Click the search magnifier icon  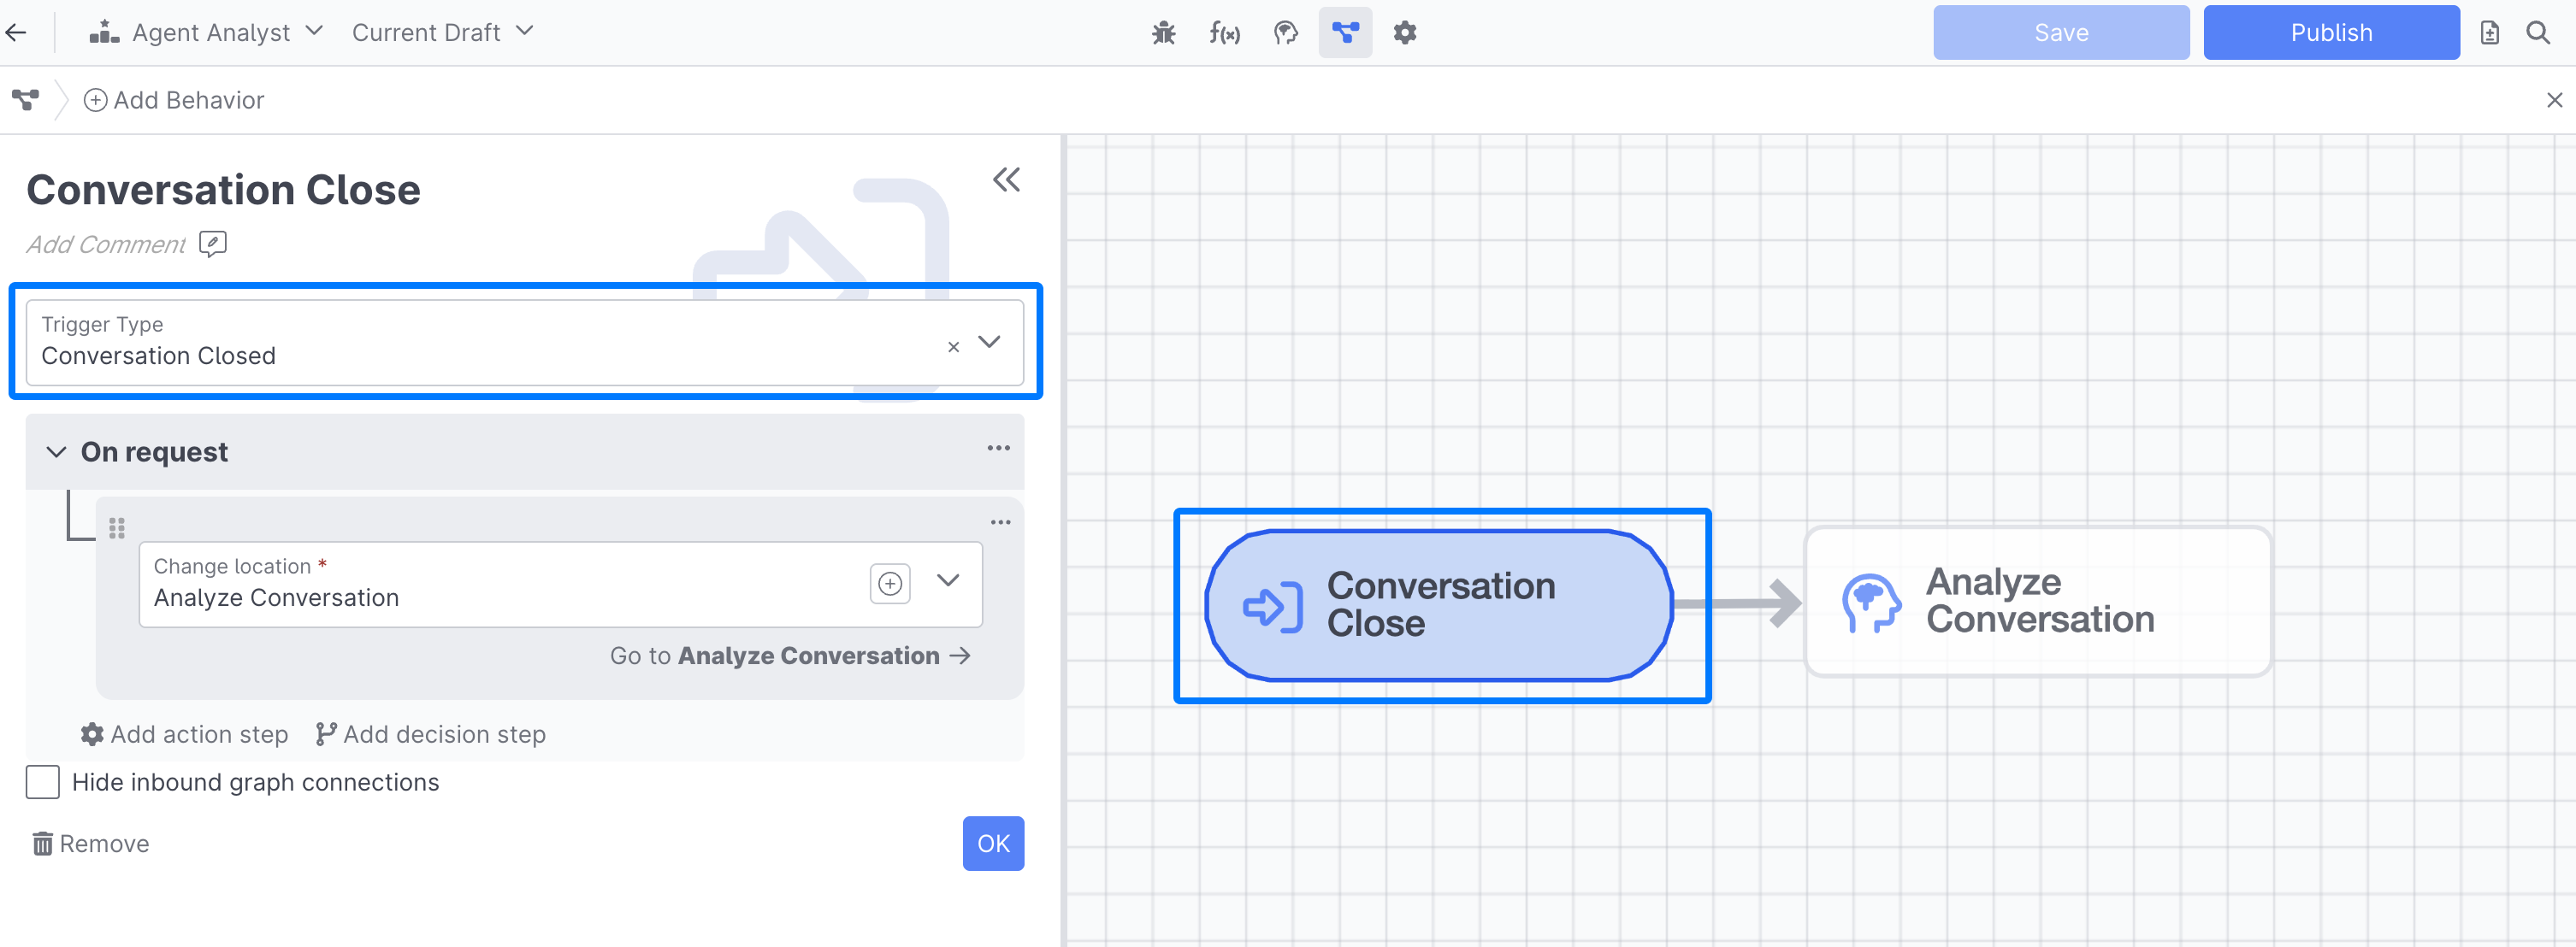[2537, 33]
